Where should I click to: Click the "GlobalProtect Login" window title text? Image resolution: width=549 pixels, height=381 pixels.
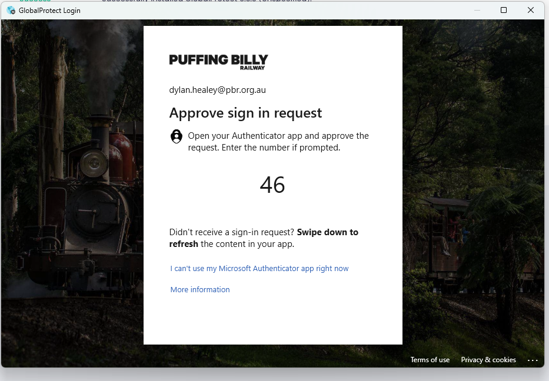[49, 11]
